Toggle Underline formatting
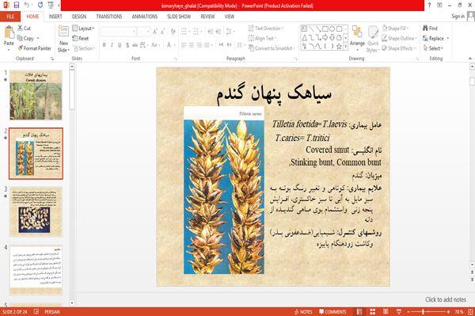 [x=120, y=45]
